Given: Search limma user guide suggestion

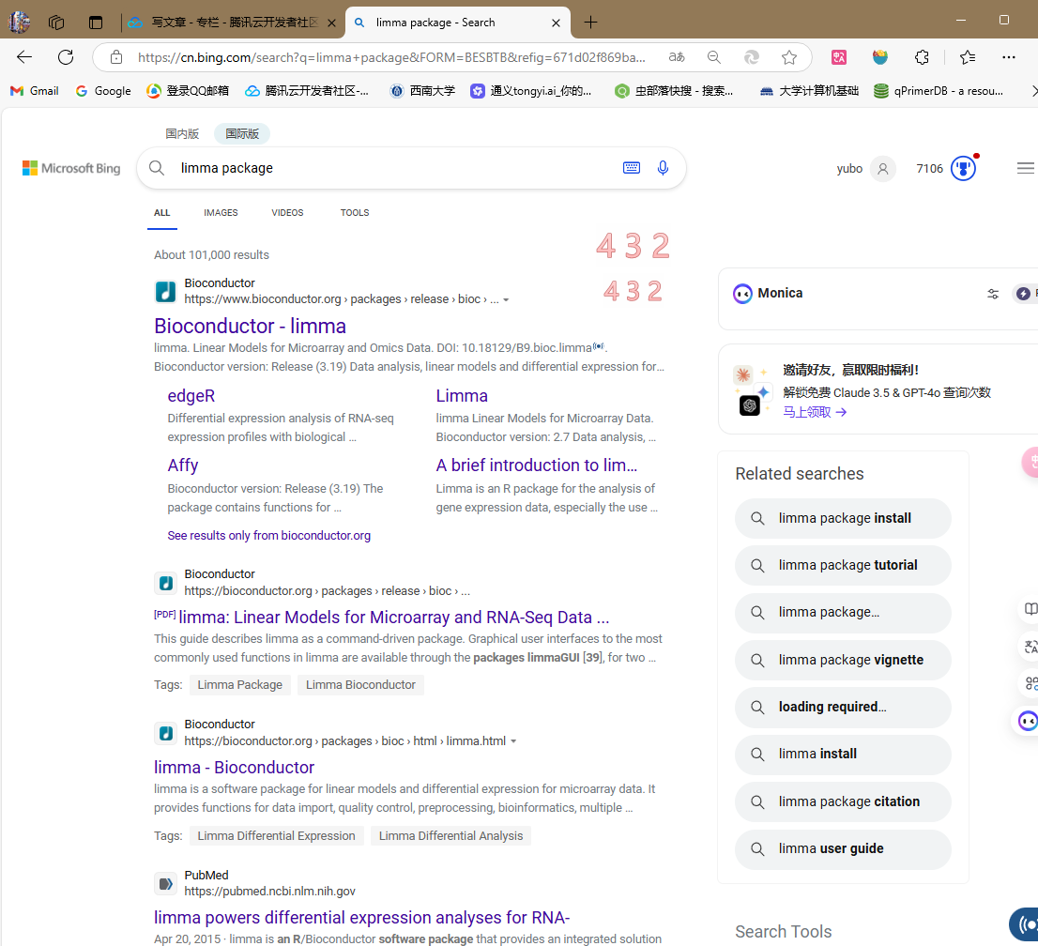Looking at the screenshot, I should pos(843,849).
